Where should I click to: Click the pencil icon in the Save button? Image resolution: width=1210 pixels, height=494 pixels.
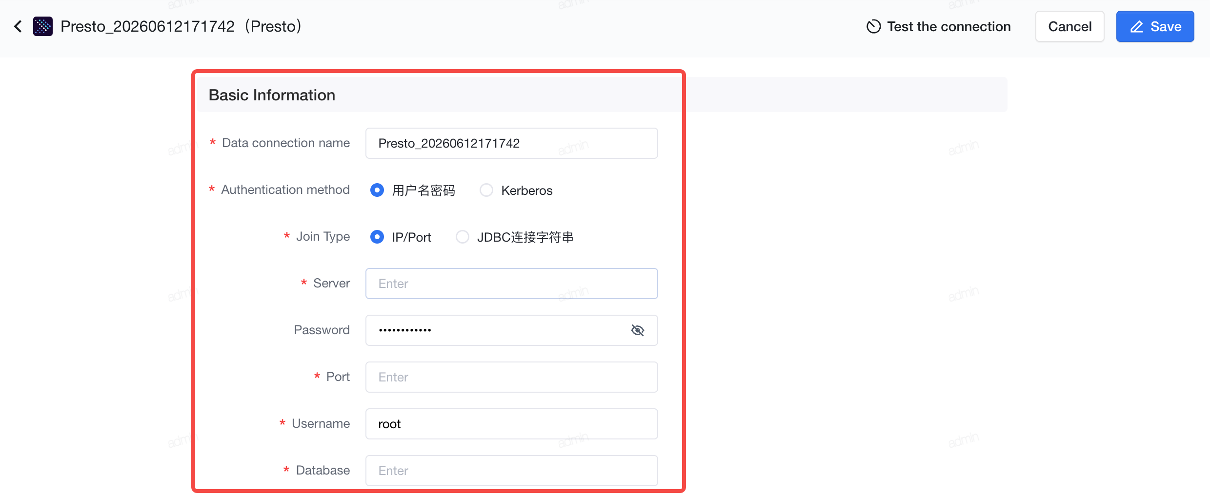[x=1137, y=27]
